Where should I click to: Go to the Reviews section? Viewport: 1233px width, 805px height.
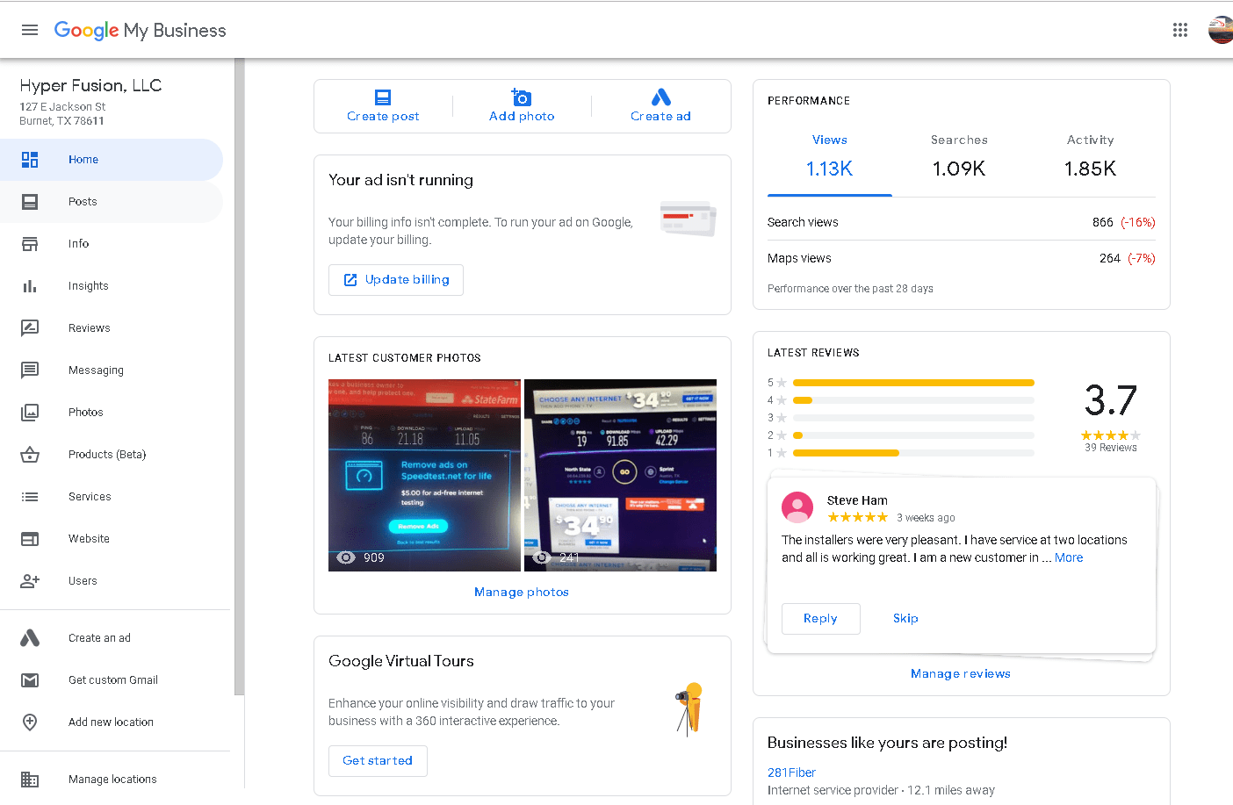pos(112,328)
